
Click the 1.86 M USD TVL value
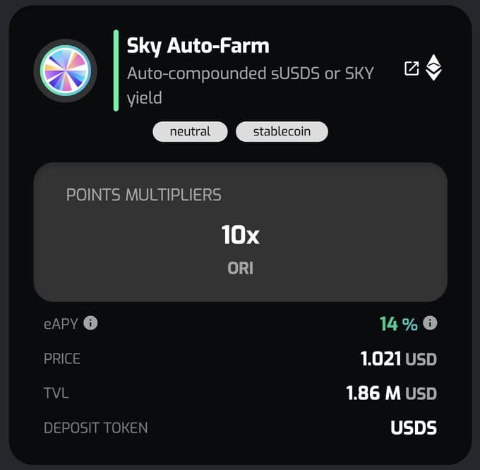[392, 393]
